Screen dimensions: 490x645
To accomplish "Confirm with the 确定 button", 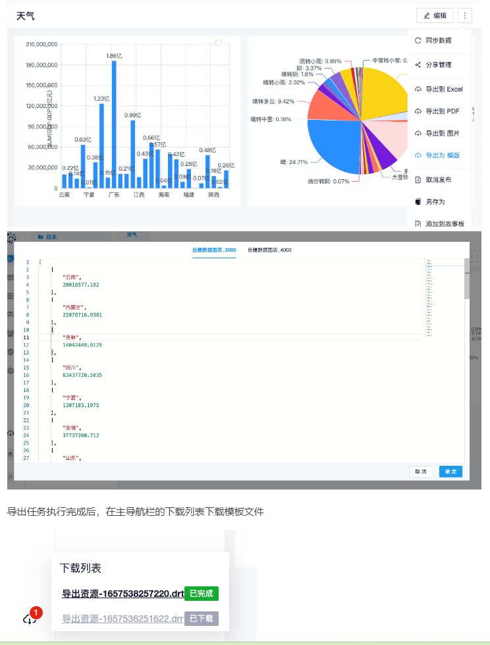I will 450,472.
